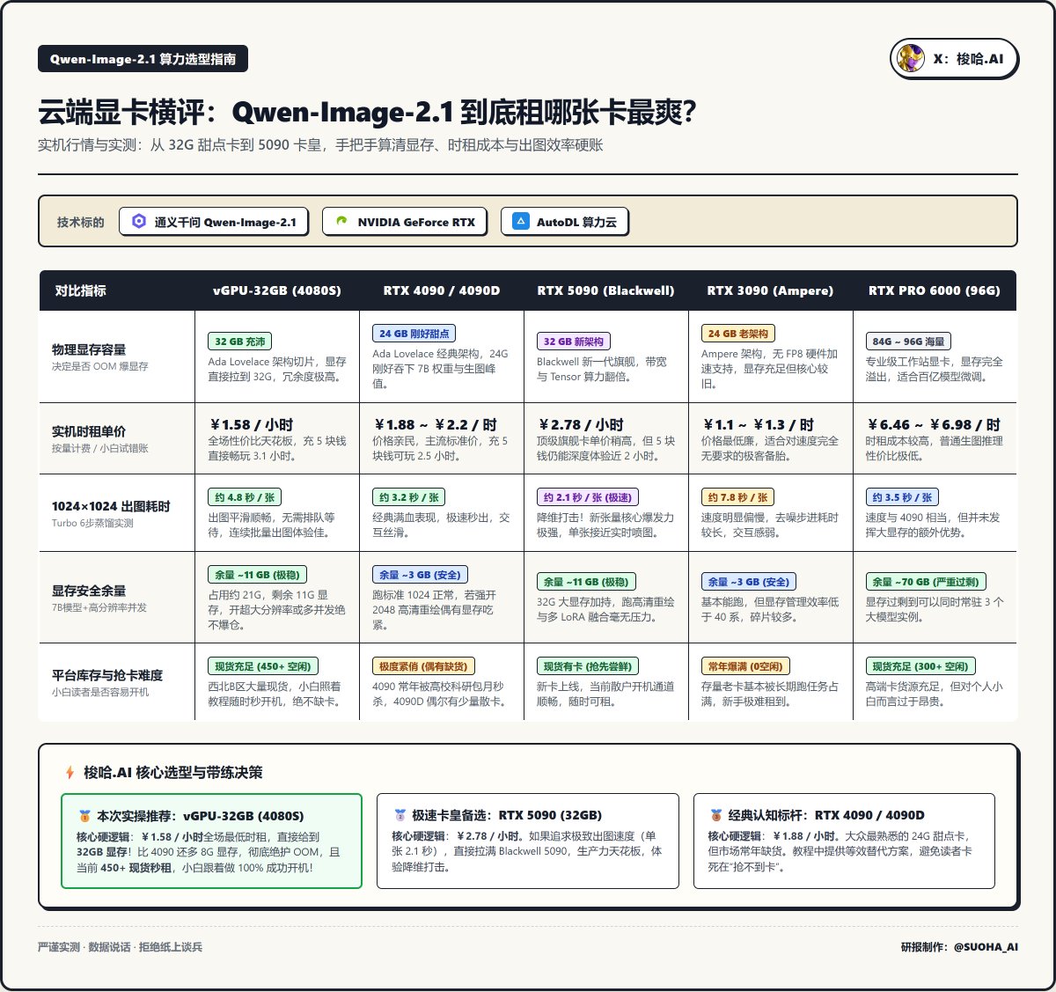
Task: Click the 极度紧俏 (偶有缺货) badge
Action: [423, 666]
